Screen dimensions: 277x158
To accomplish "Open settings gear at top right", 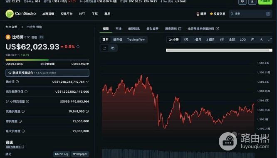I will pos(242,2).
